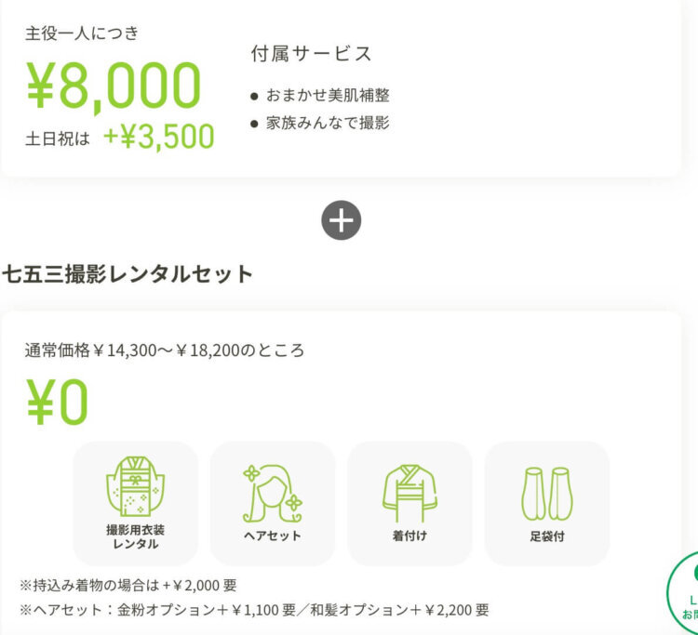The image size is (698, 635).
Task: Click the 着付け label text
Action: [x=409, y=536]
